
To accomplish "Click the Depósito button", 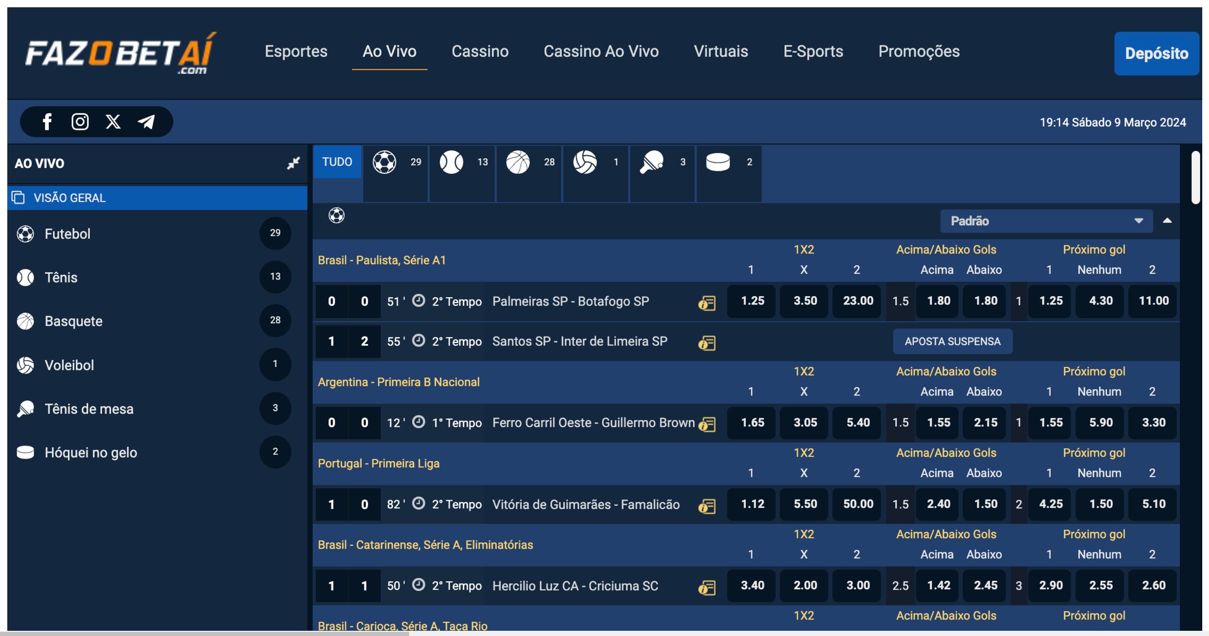I will (1156, 54).
